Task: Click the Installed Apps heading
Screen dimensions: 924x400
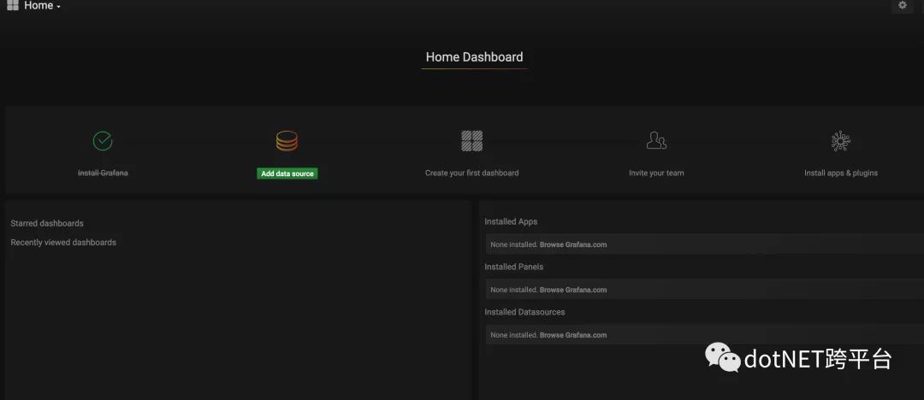Action: tap(511, 221)
